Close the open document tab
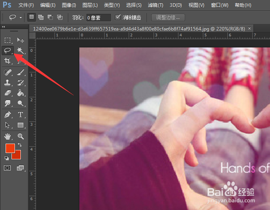 [x=249, y=28]
